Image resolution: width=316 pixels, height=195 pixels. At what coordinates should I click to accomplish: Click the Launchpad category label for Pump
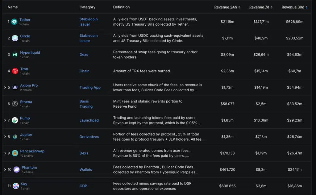89,120
